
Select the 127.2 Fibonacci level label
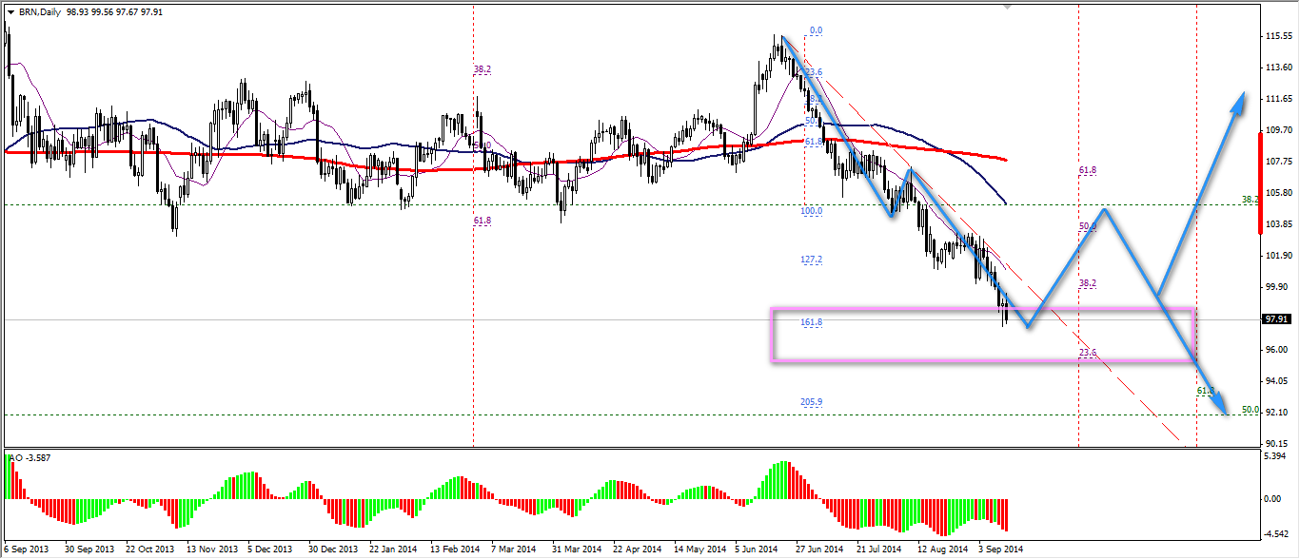click(811, 260)
